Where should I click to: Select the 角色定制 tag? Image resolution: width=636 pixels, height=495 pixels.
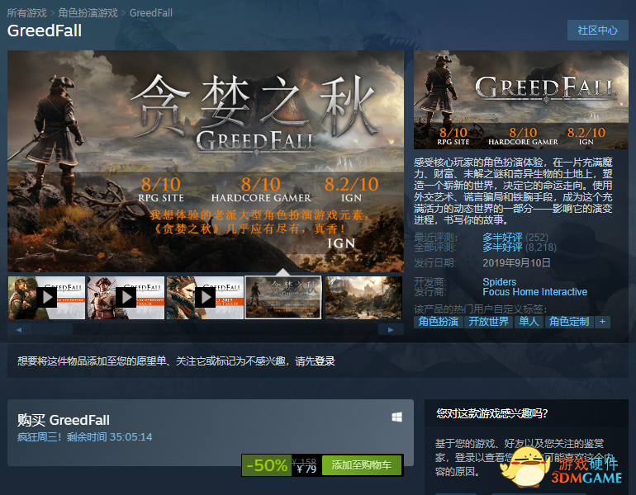[569, 322]
